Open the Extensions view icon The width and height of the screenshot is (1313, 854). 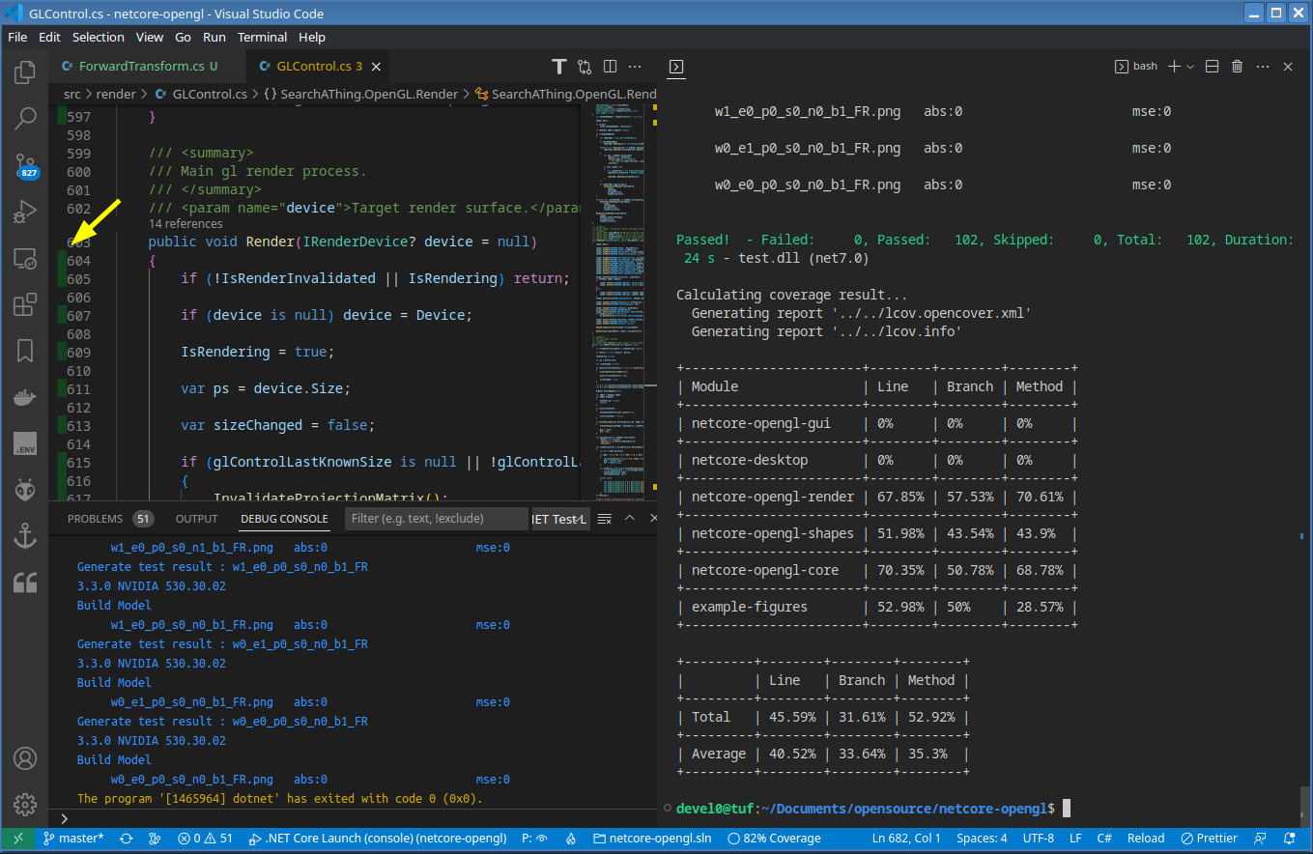click(25, 304)
